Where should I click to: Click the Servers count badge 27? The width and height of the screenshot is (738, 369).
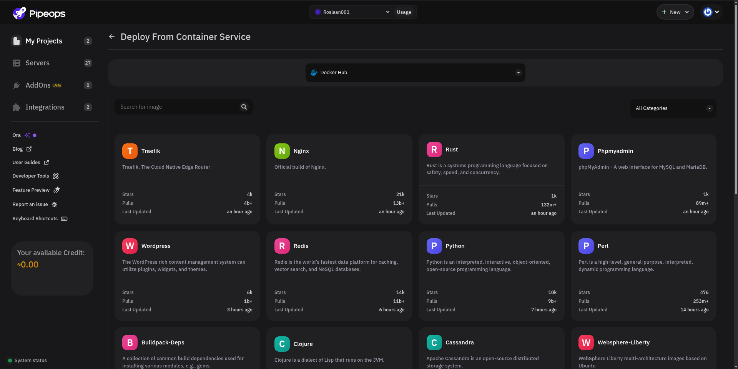[88, 63]
